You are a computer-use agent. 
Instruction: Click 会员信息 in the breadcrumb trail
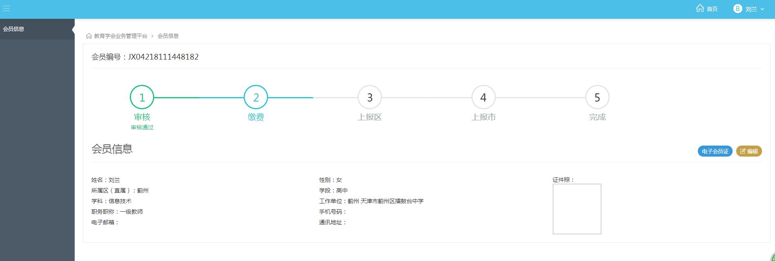(168, 36)
